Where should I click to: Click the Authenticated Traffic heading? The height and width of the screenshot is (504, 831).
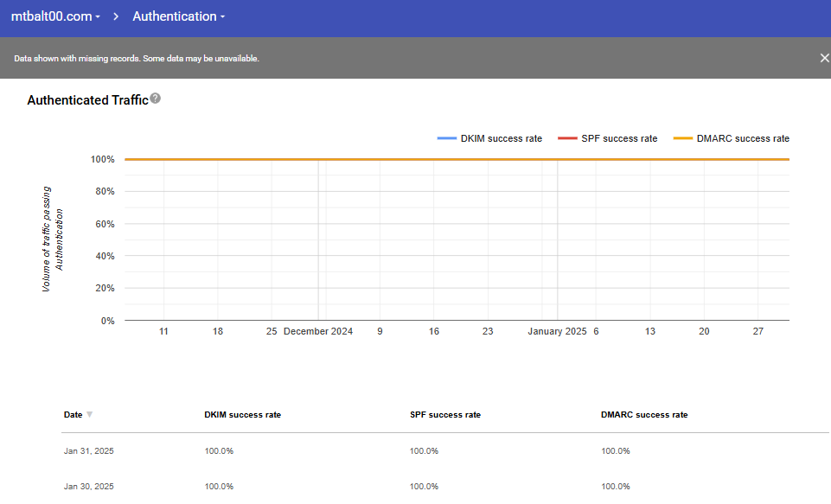pyautogui.click(x=87, y=100)
